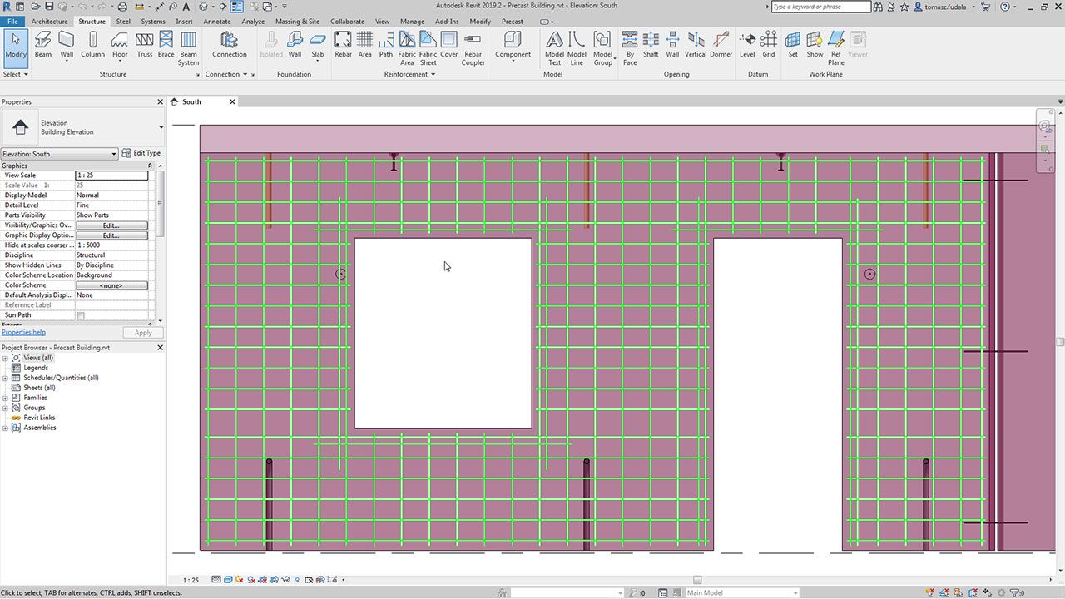Open the File menu
This screenshot has width=1065, height=599.
[12, 22]
